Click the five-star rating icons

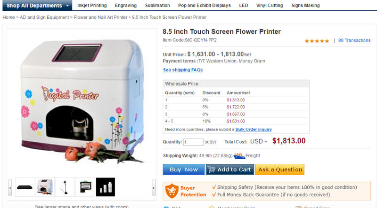pos(317,41)
